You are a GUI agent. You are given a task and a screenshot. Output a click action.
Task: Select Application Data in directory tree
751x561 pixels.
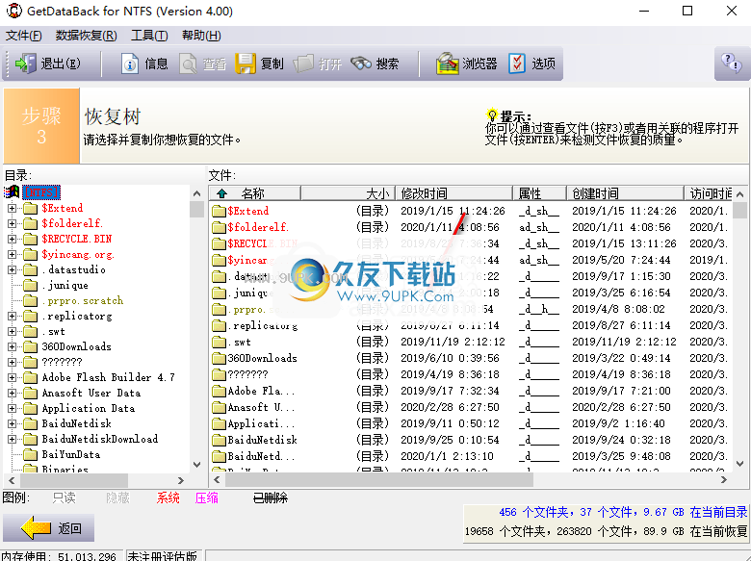[89, 408]
